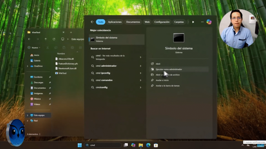Image resolution: width=266 pixels, height=149 pixels.
Task: Open the Copilot icon in search header
Action: click(x=209, y=22)
